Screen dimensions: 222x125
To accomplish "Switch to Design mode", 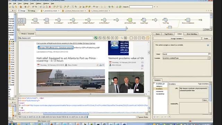I will click(22, 11).
